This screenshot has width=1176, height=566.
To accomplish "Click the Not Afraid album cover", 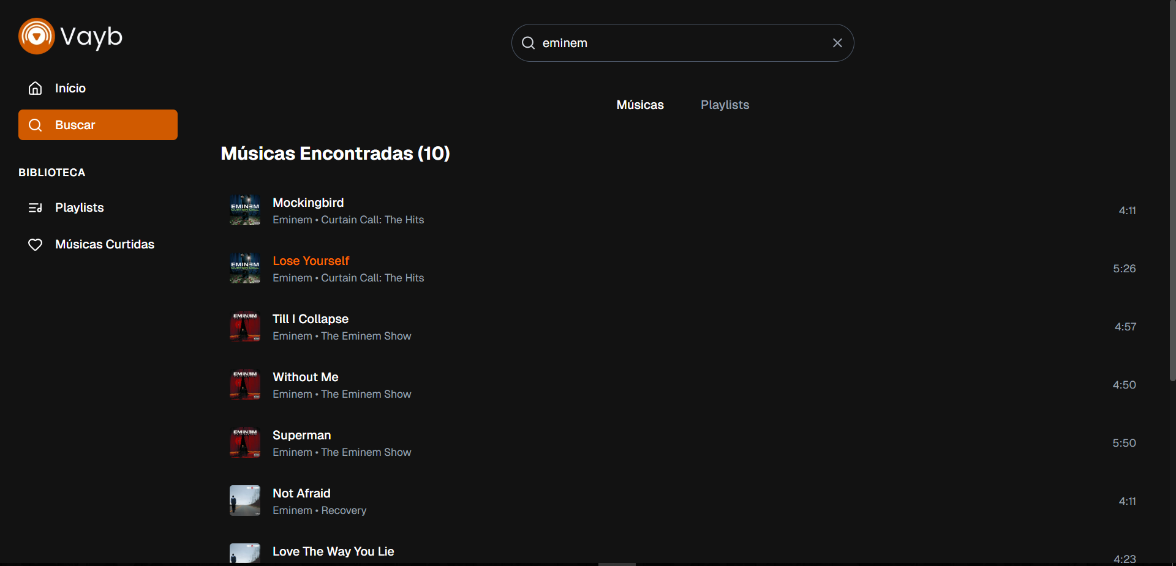I will [245, 501].
